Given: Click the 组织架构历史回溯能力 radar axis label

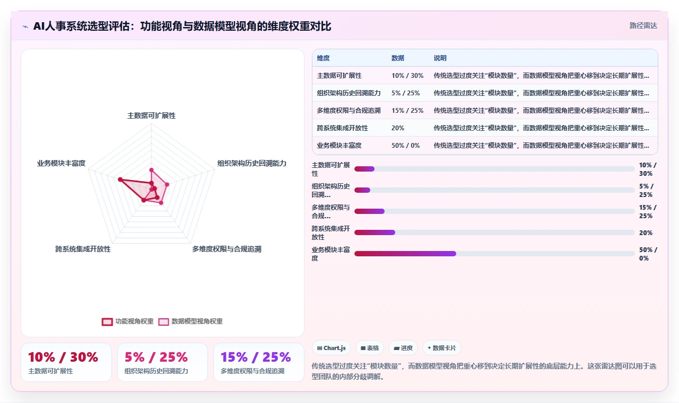Looking at the screenshot, I should click(252, 163).
